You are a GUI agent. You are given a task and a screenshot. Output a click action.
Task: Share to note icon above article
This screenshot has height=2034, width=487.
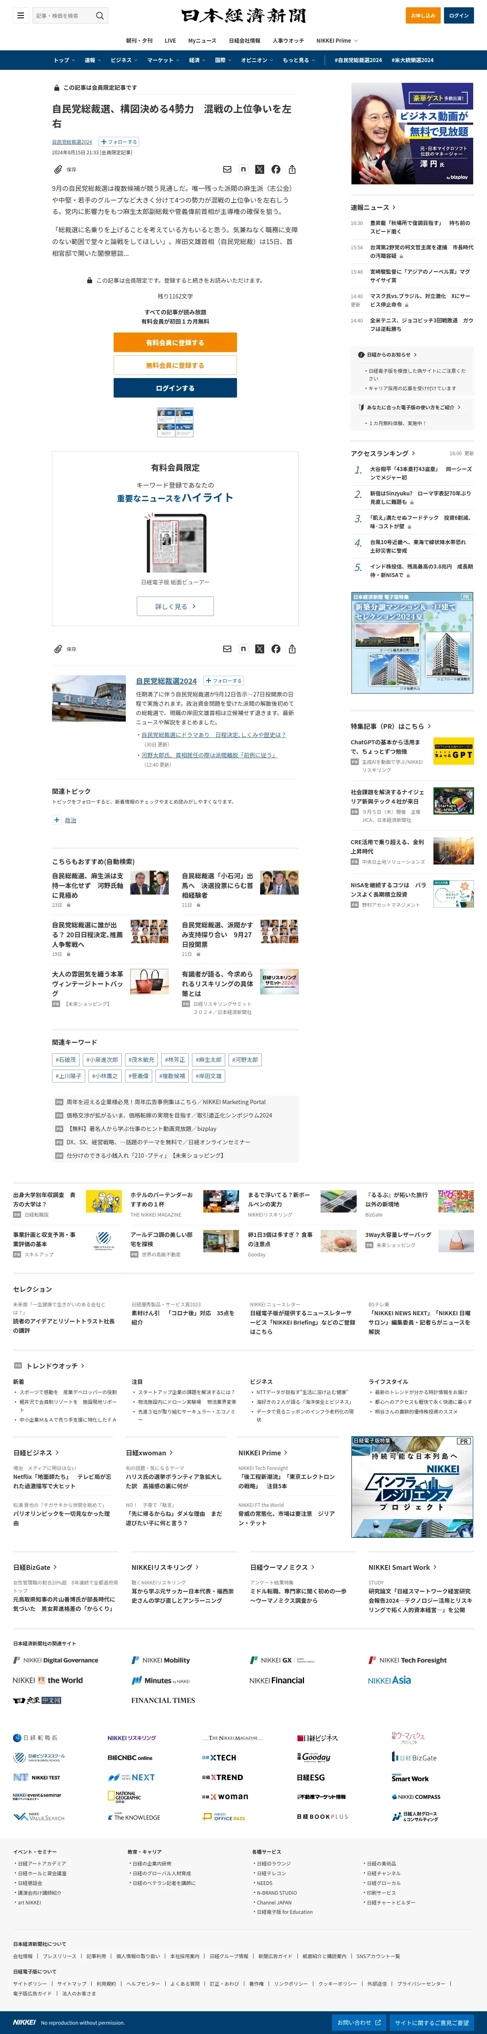tap(243, 169)
